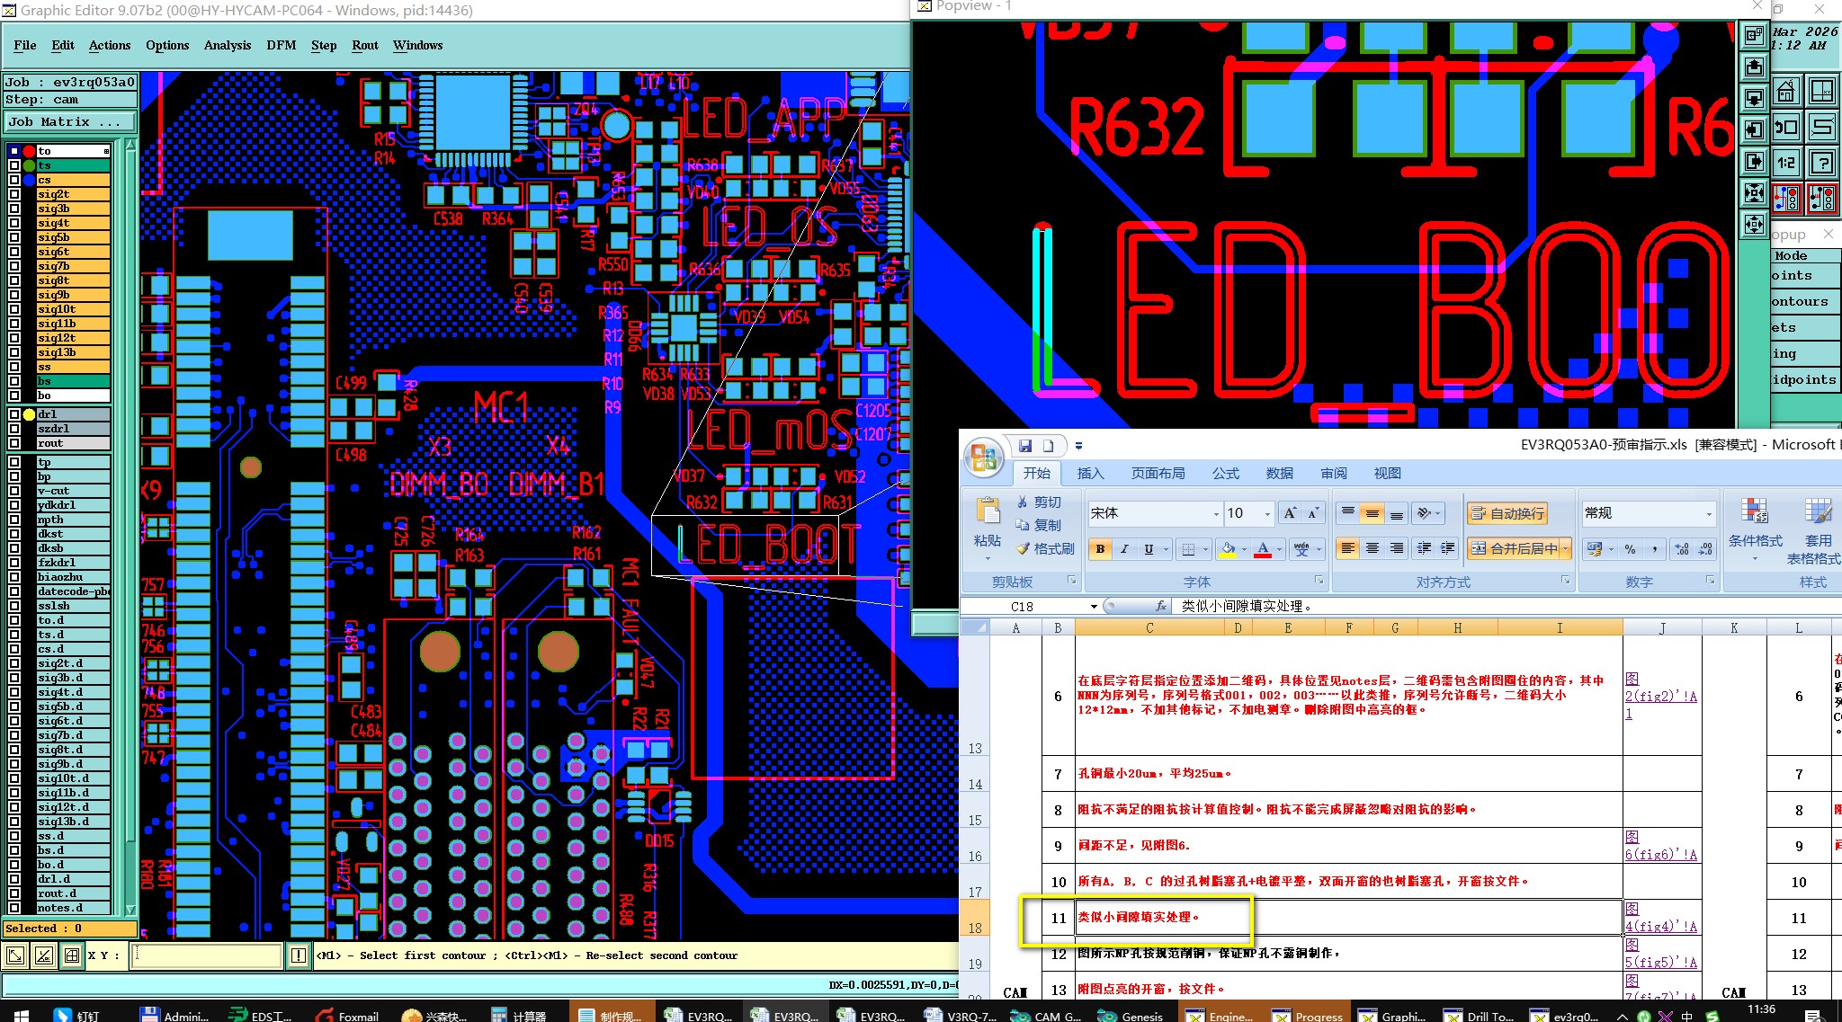Open the number format dropdown 常规

1709,514
